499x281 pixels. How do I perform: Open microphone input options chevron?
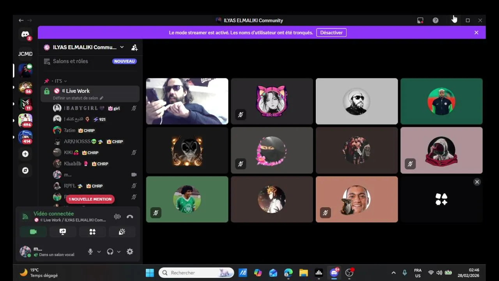coord(99,252)
